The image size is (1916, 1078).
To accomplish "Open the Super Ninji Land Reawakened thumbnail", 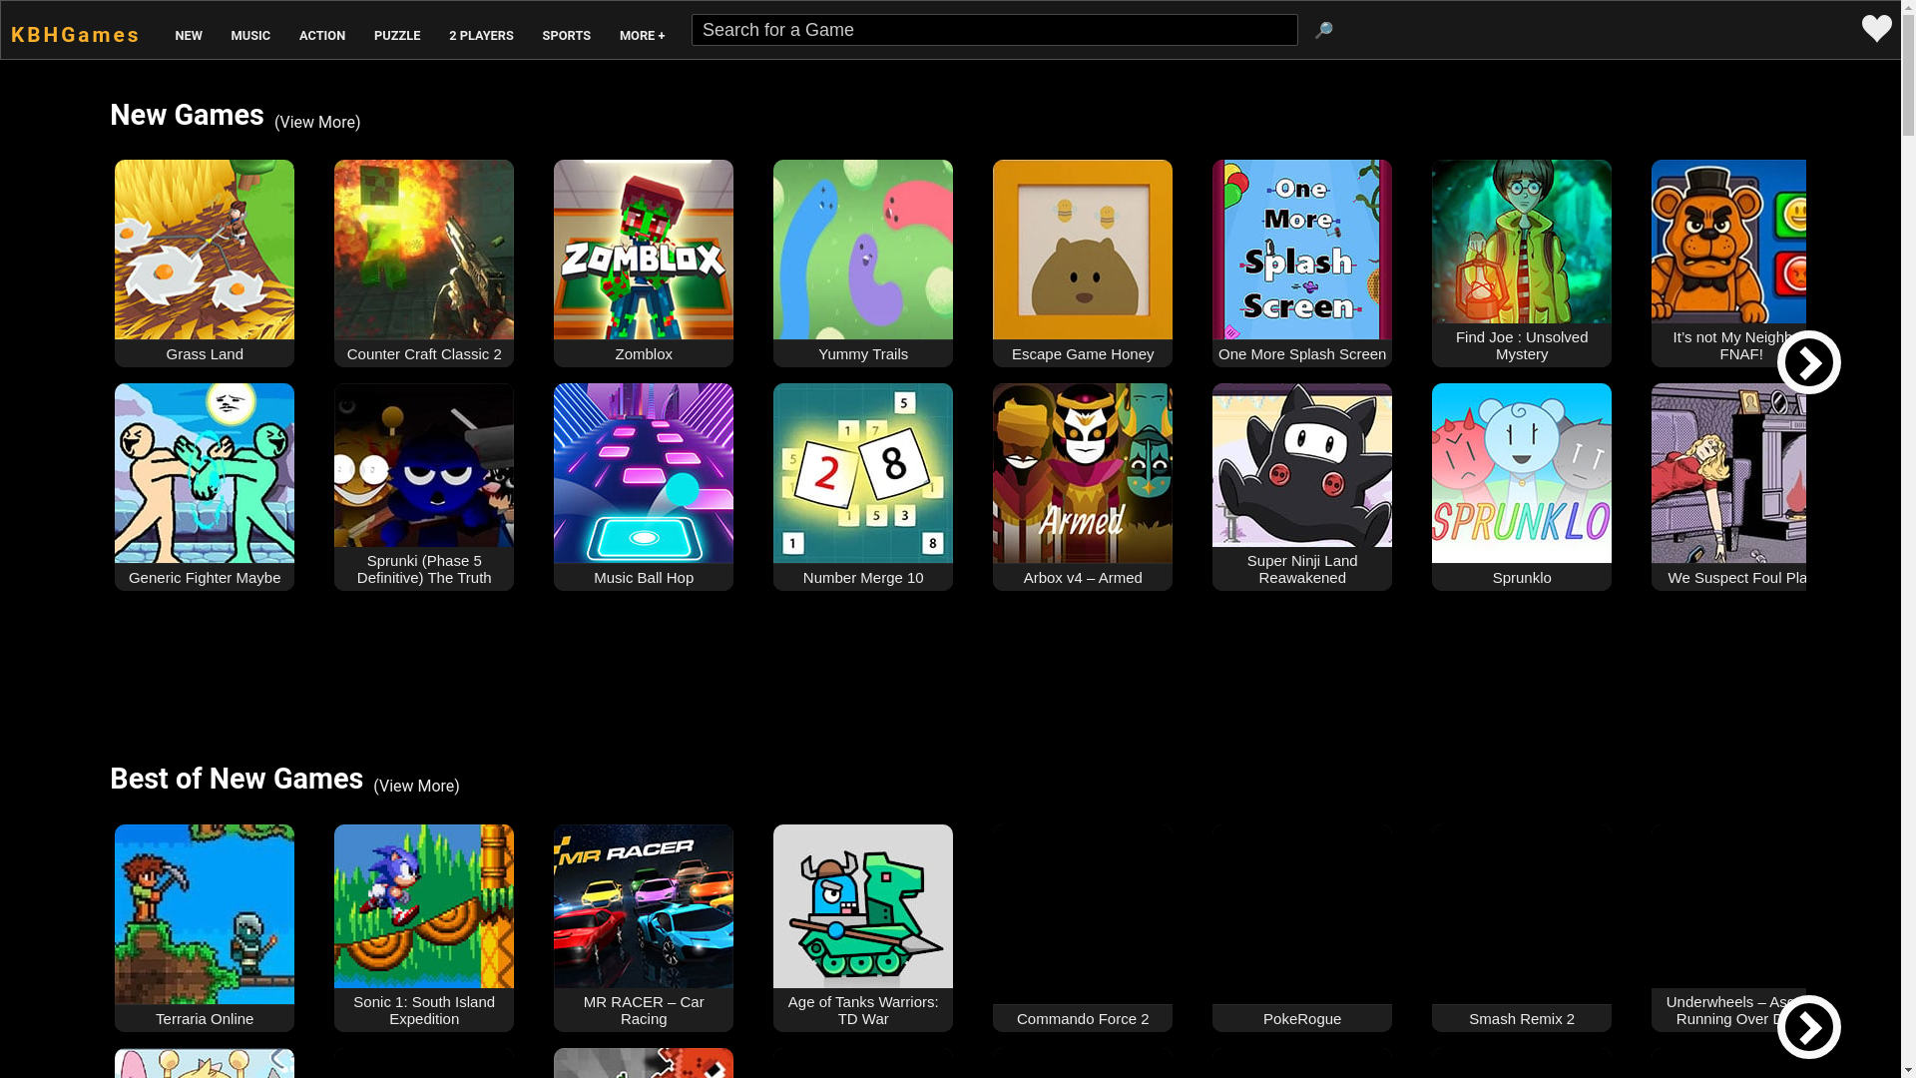I will point(1302,465).
